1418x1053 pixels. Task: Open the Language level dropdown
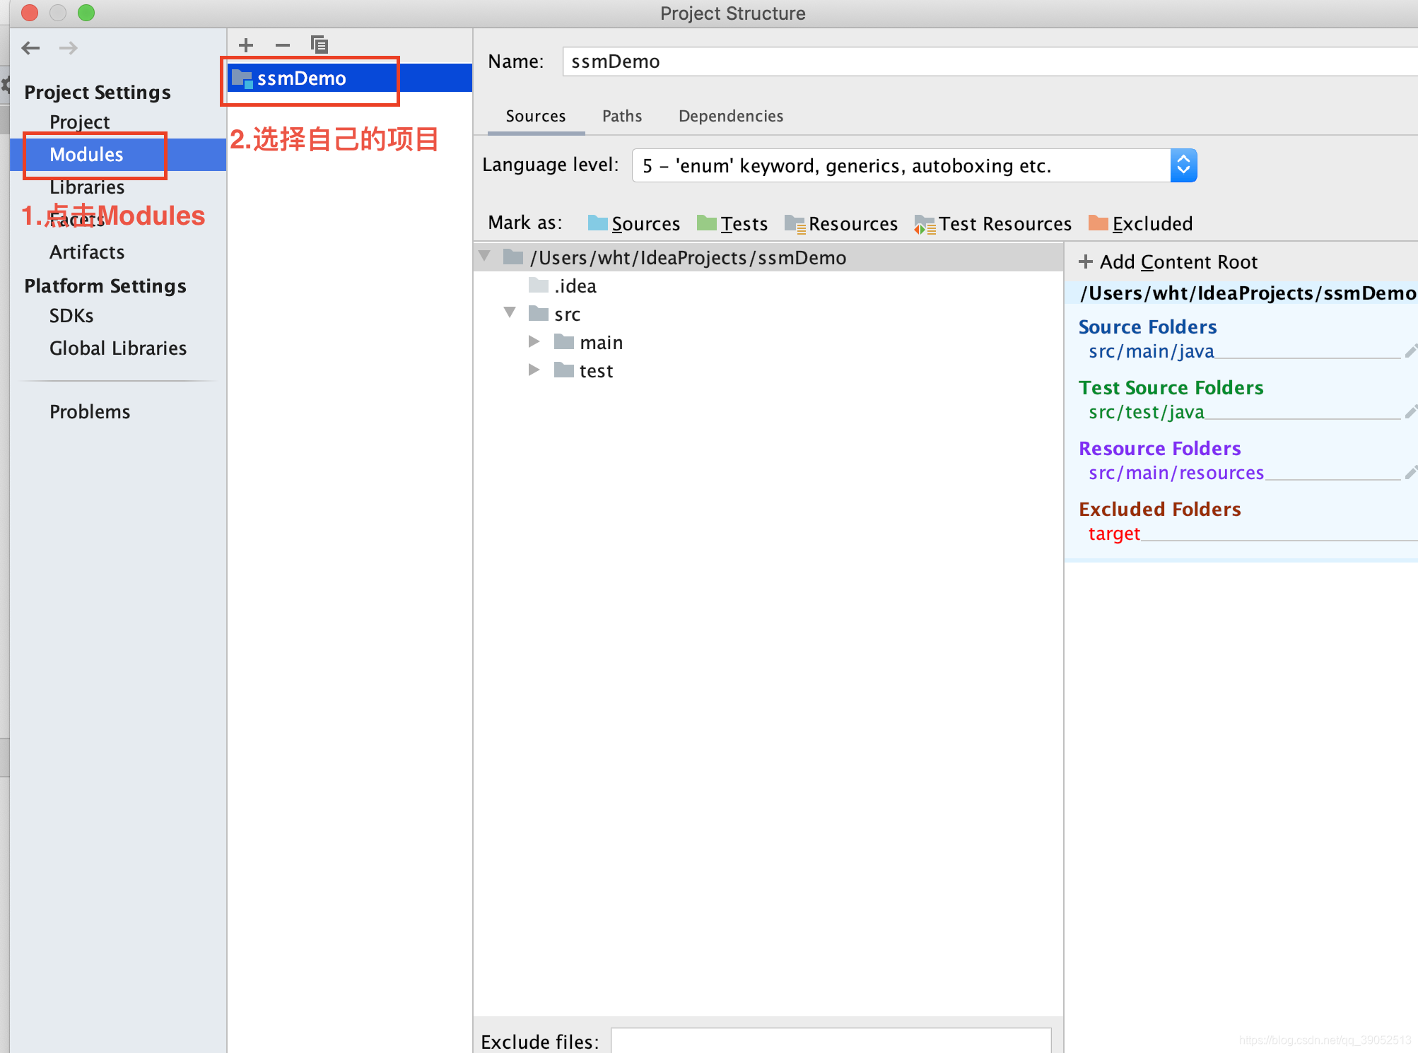(1183, 165)
